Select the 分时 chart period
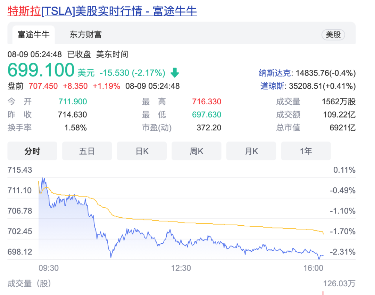This screenshot has width=375, height=295. (x=32, y=151)
